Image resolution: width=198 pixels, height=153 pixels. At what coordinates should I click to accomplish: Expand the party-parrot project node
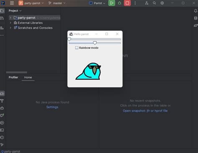coord(10,18)
